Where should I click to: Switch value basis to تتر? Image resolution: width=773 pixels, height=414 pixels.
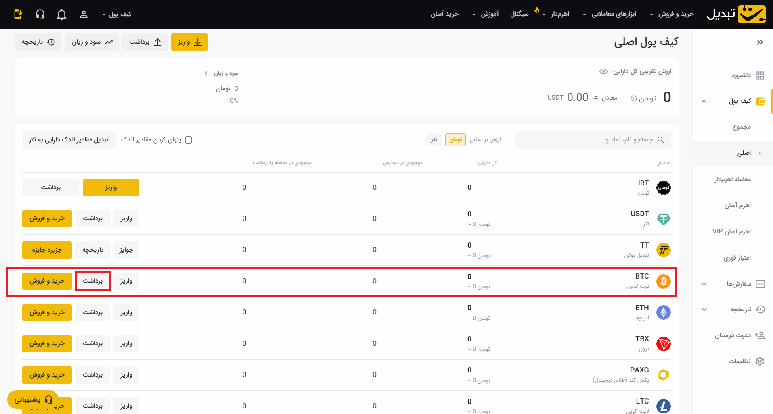point(434,139)
